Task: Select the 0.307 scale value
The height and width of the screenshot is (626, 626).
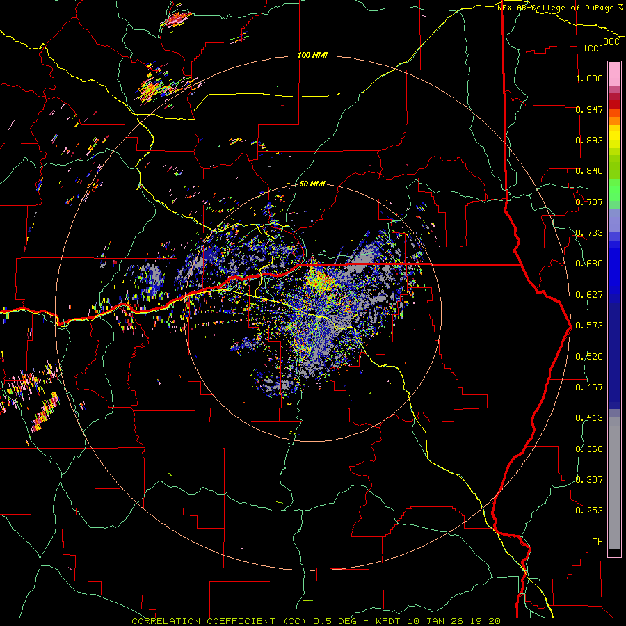Action: pos(589,480)
